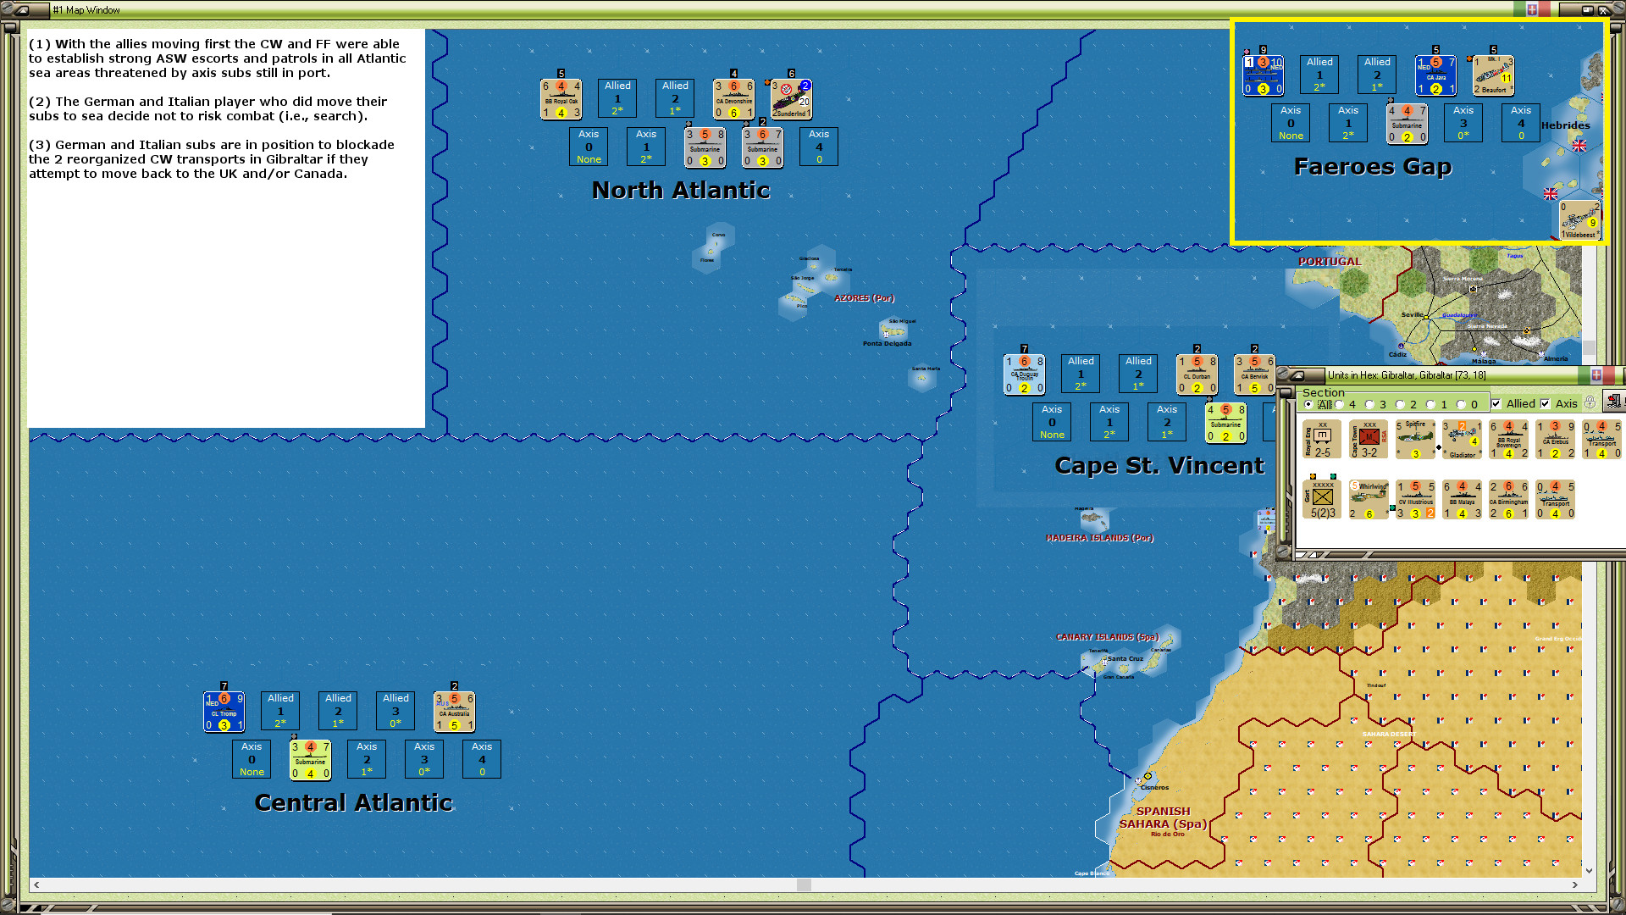Select BB Royal Oak in North Atlantic
The height and width of the screenshot is (915, 1626).
click(x=561, y=99)
